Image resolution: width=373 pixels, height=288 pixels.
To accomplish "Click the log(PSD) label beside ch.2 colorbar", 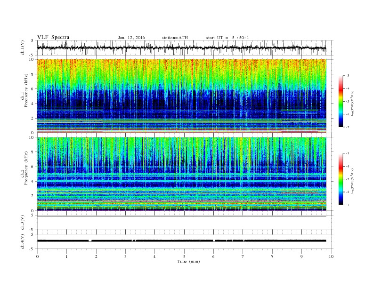I will 353,181.
